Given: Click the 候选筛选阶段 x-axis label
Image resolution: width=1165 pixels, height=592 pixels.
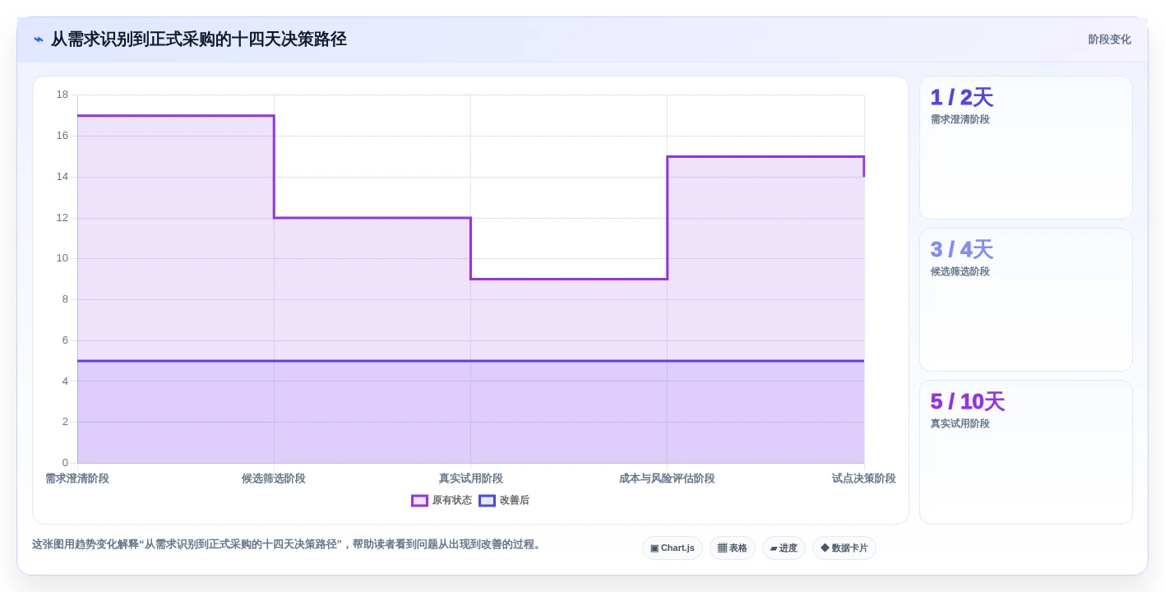Looking at the screenshot, I should tap(274, 479).
